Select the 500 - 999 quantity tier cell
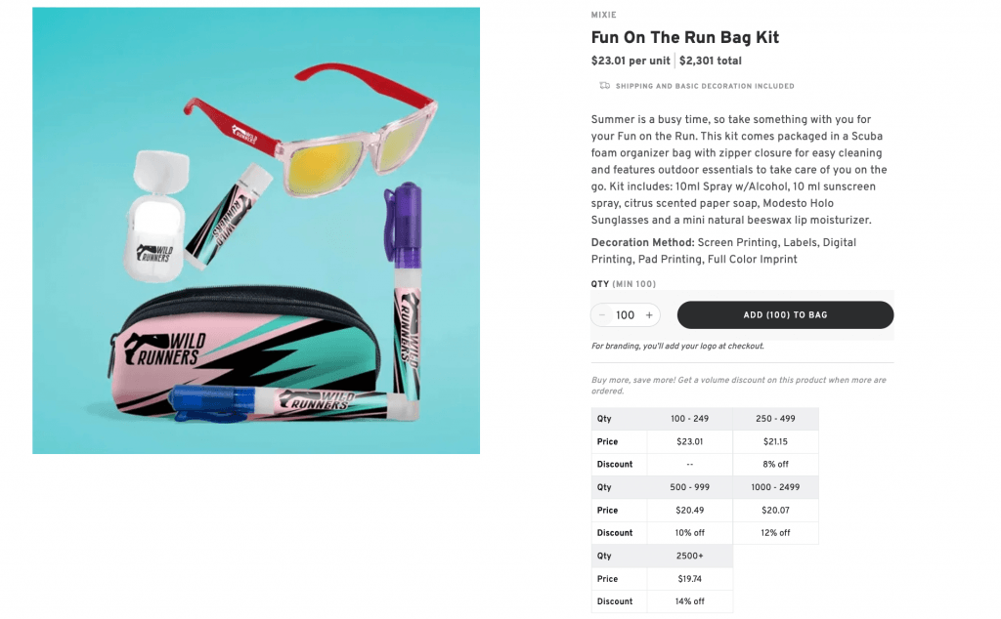This screenshot has width=1001, height=619. pos(689,487)
